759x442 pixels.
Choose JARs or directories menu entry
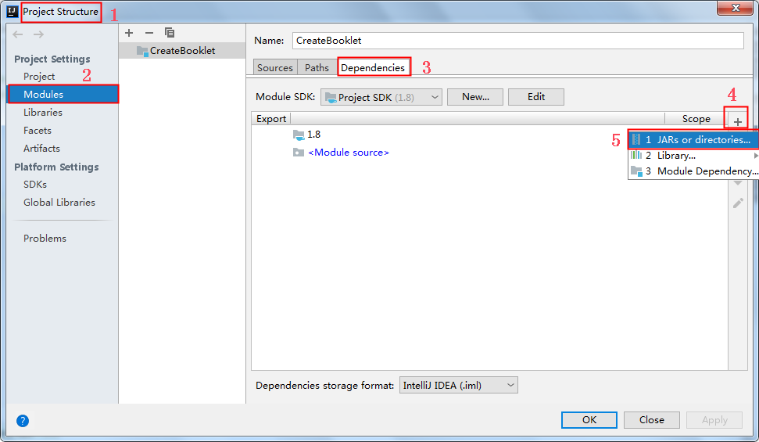pos(693,139)
